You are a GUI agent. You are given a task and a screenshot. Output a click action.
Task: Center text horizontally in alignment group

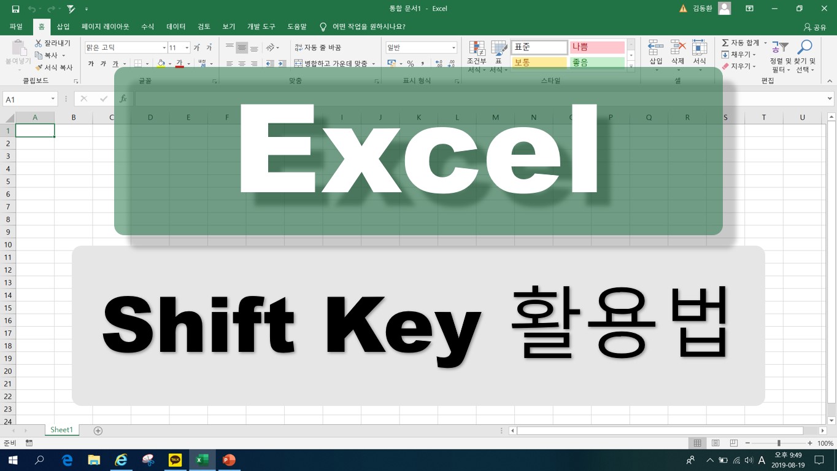click(242, 63)
